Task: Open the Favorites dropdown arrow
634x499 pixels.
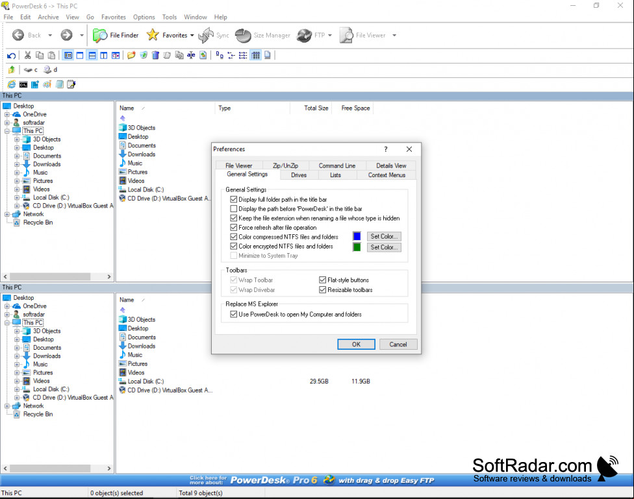Action: click(192, 35)
